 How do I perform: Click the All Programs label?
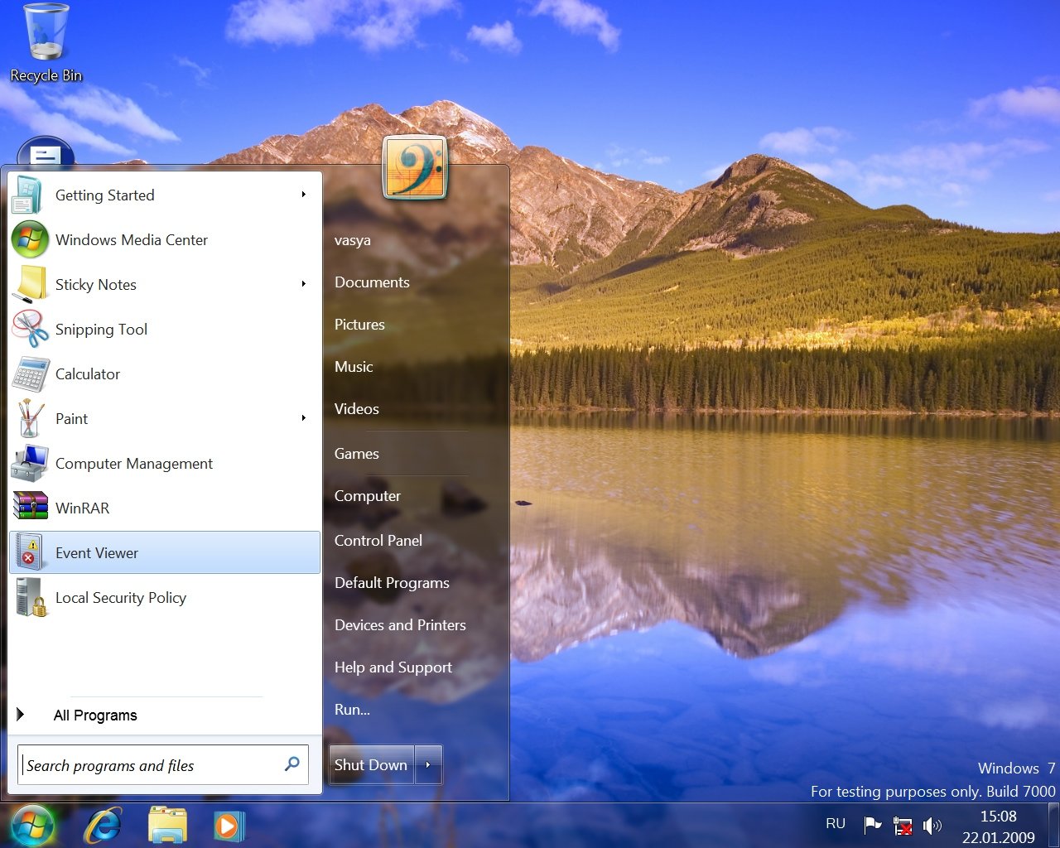tap(95, 715)
